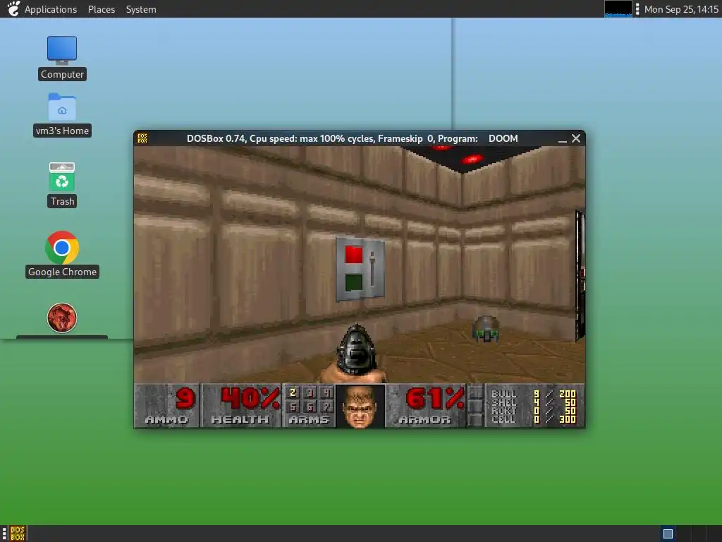Click the DOSBox taskbar button
This screenshot has height=542, width=722.
tap(18, 534)
